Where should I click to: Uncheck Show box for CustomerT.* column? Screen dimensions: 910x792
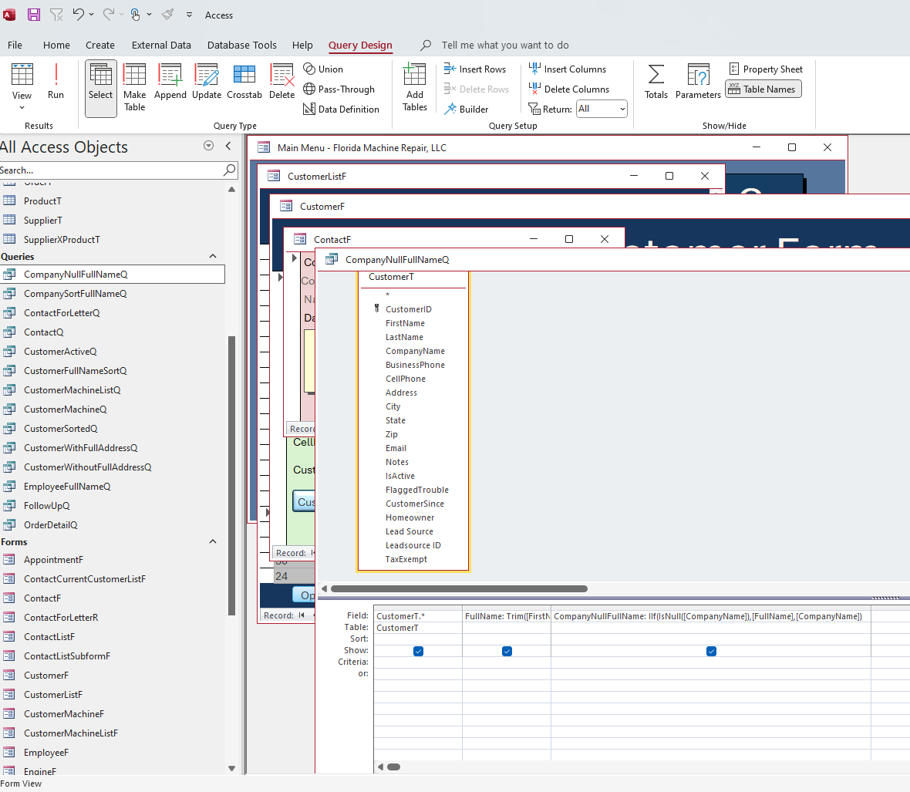tap(418, 652)
